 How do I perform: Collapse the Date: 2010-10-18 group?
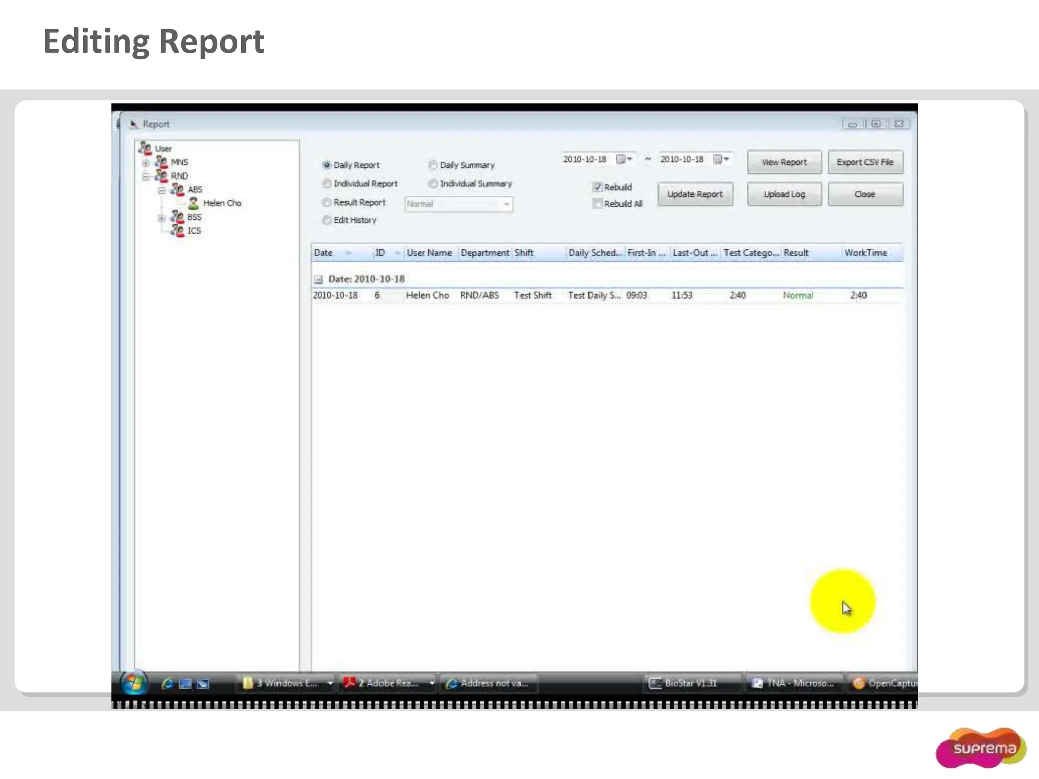[x=318, y=279]
